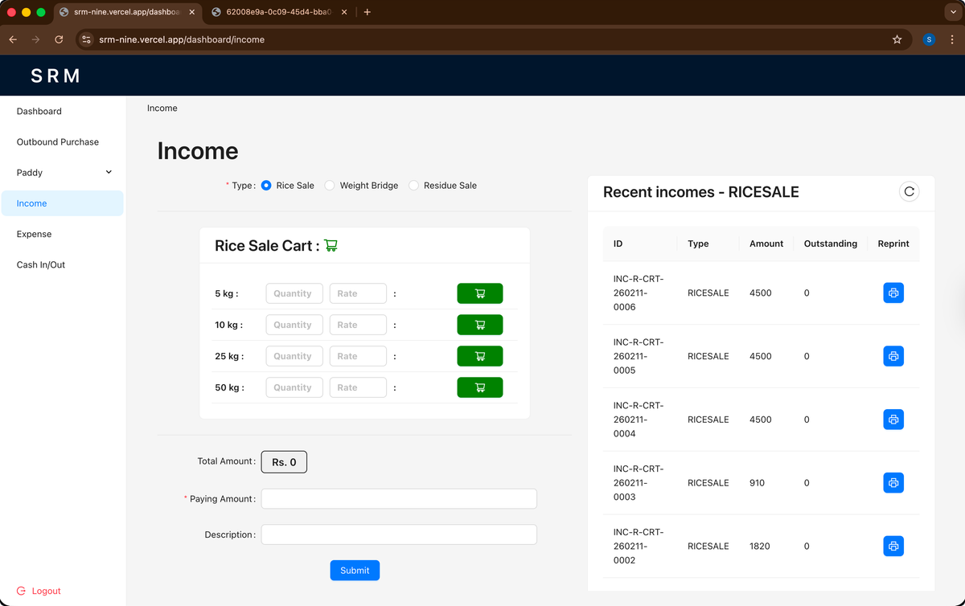Go to Dashboard in the sidebar
The width and height of the screenshot is (965, 606).
point(63,112)
